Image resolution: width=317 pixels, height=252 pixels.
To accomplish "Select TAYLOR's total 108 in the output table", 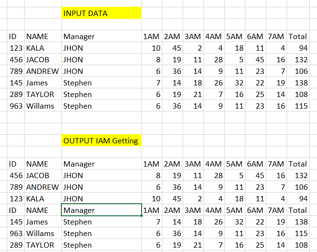I will [298, 245].
